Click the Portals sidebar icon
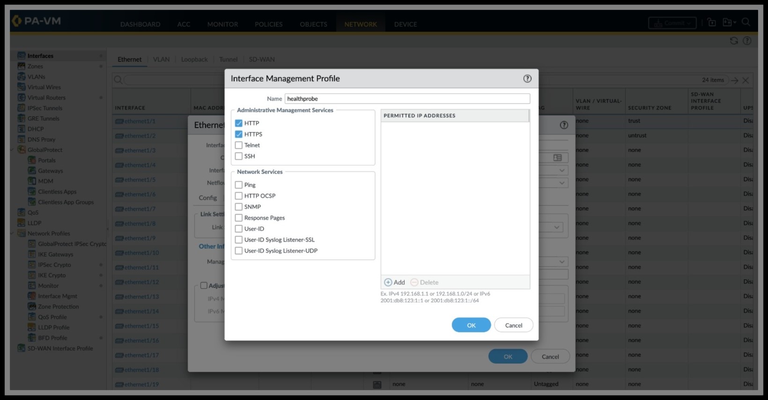 coord(32,160)
